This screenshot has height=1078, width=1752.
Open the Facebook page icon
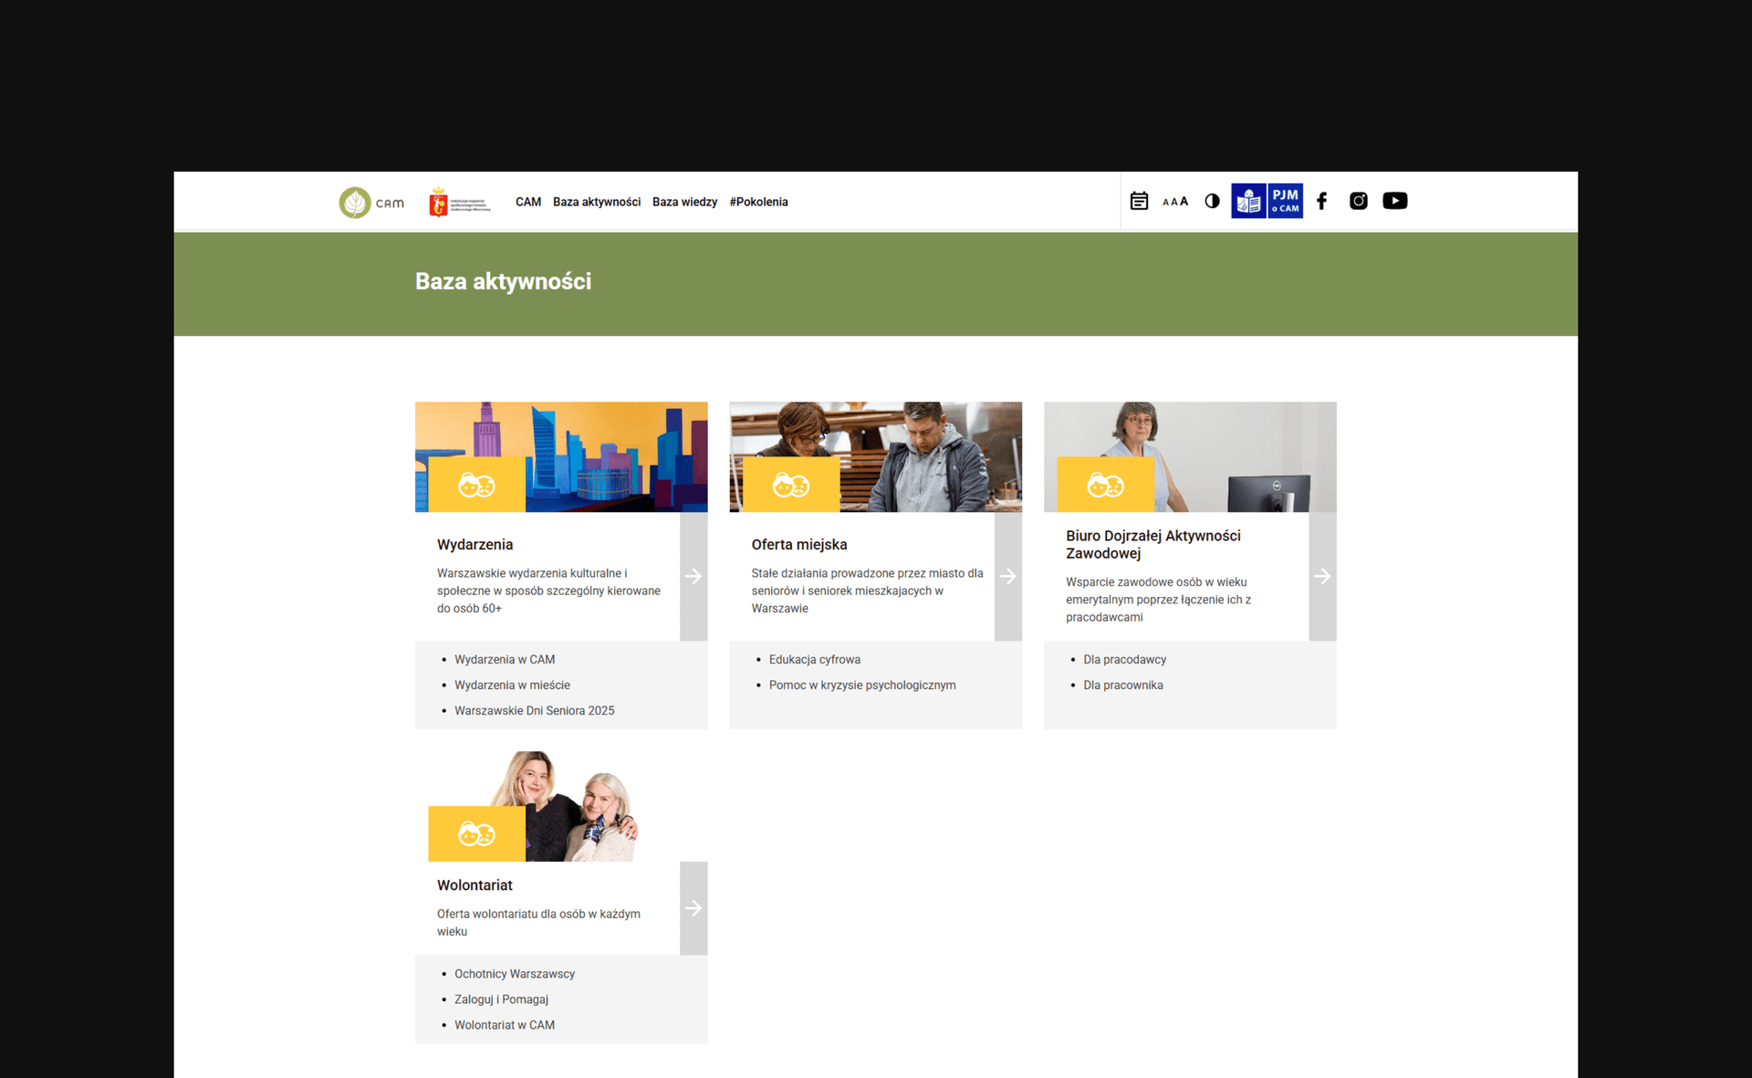(x=1321, y=201)
